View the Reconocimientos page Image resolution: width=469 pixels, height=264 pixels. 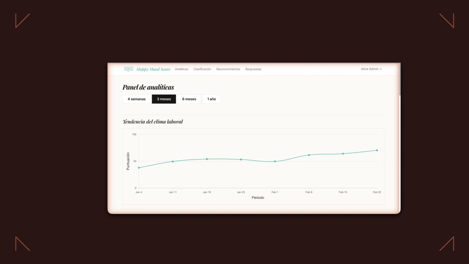(x=228, y=69)
